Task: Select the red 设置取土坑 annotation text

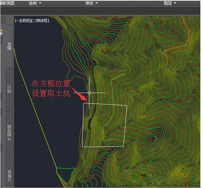Action: [x=51, y=93]
